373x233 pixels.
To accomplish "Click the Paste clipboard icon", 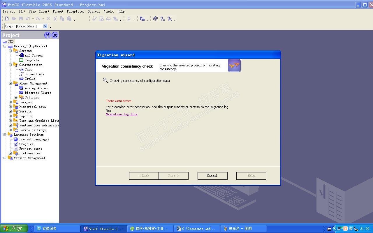I will coord(69,19).
